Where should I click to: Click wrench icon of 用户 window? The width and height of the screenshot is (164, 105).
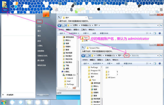[59, 17]
